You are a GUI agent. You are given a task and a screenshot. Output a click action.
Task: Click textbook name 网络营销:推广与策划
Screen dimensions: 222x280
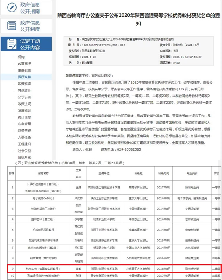(43, 258)
